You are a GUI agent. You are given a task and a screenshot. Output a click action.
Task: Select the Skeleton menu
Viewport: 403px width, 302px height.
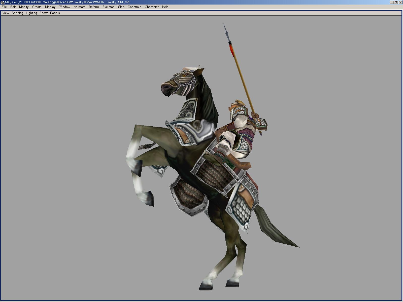click(109, 7)
